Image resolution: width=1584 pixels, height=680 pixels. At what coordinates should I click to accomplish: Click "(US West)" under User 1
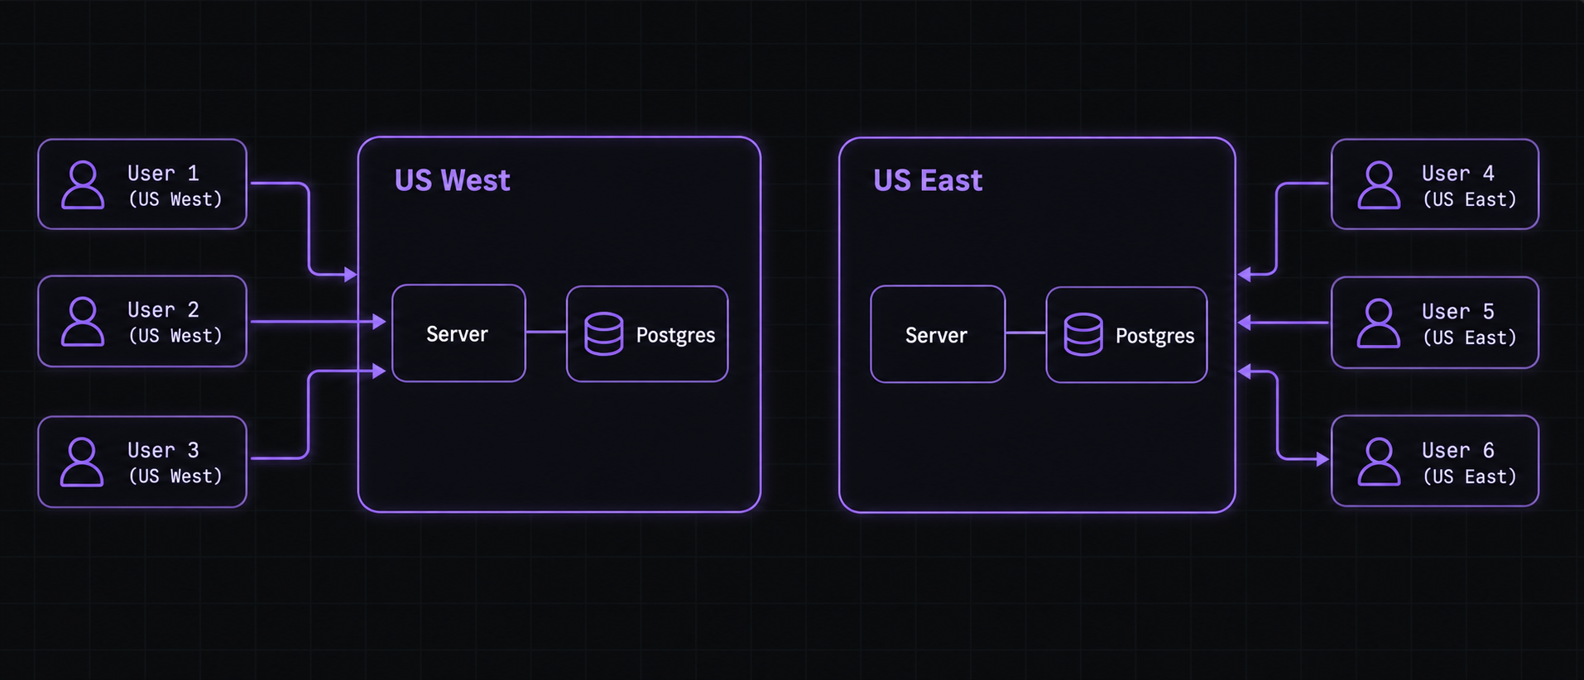coord(175,199)
